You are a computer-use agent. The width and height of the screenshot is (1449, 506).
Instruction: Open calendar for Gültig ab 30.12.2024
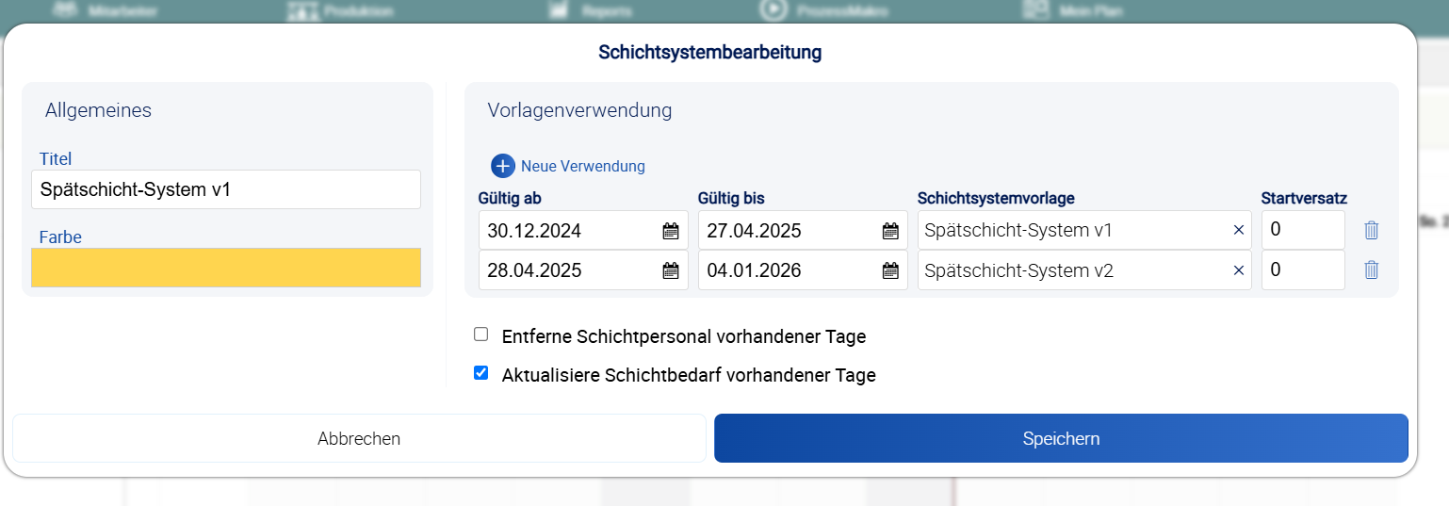[671, 231]
